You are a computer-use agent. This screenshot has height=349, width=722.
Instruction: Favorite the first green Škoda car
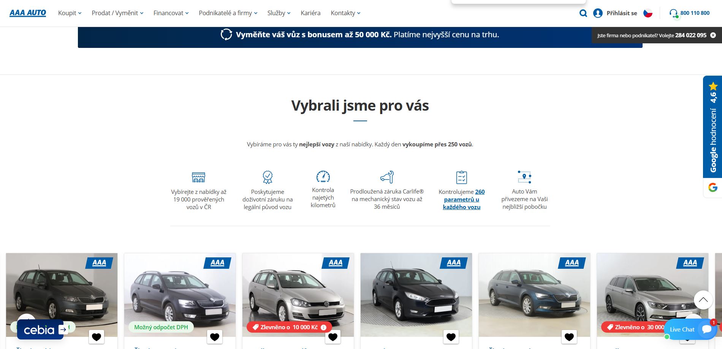pos(97,337)
